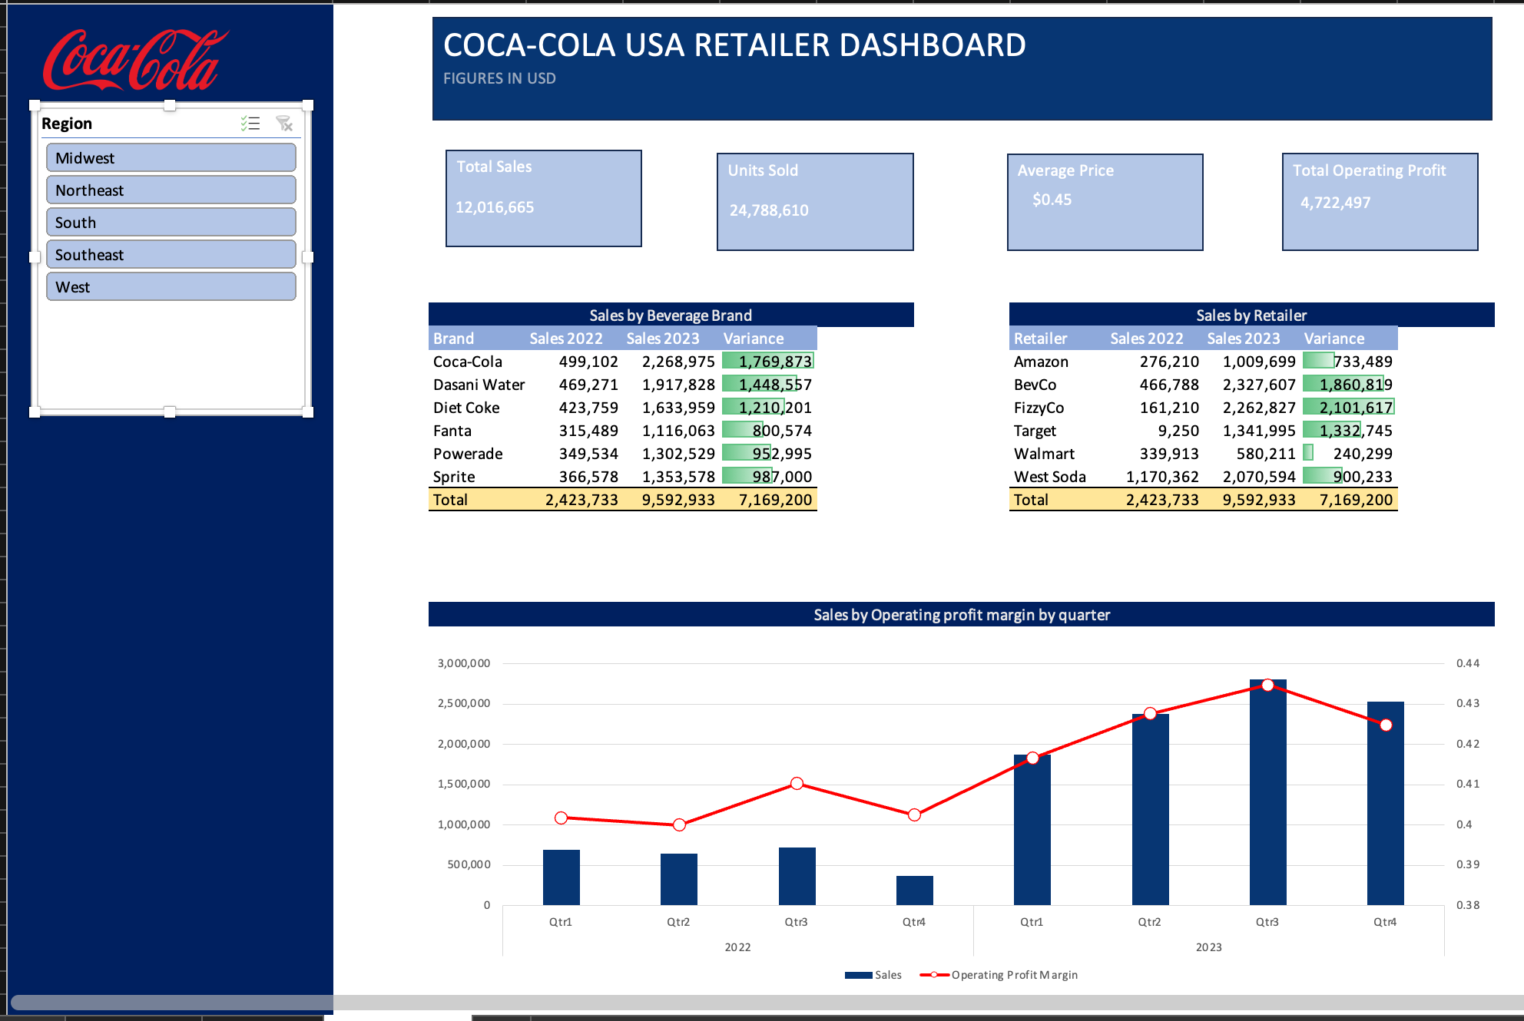Toggle the slicer Multi-Select icon
The height and width of the screenshot is (1021, 1524).
pos(250,124)
